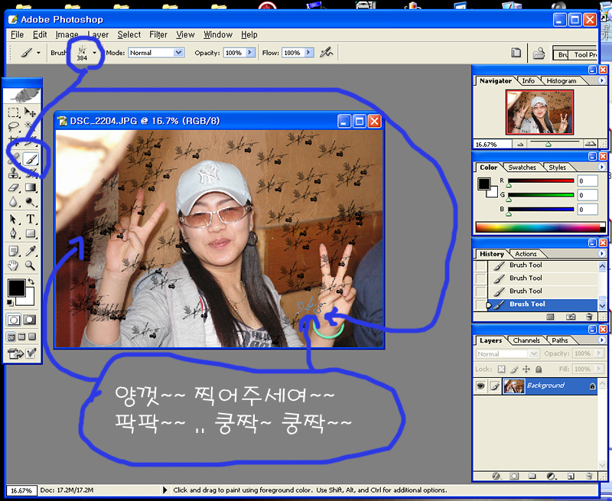Select the Type tool
Image resolution: width=612 pixels, height=501 pixels.
click(31, 220)
